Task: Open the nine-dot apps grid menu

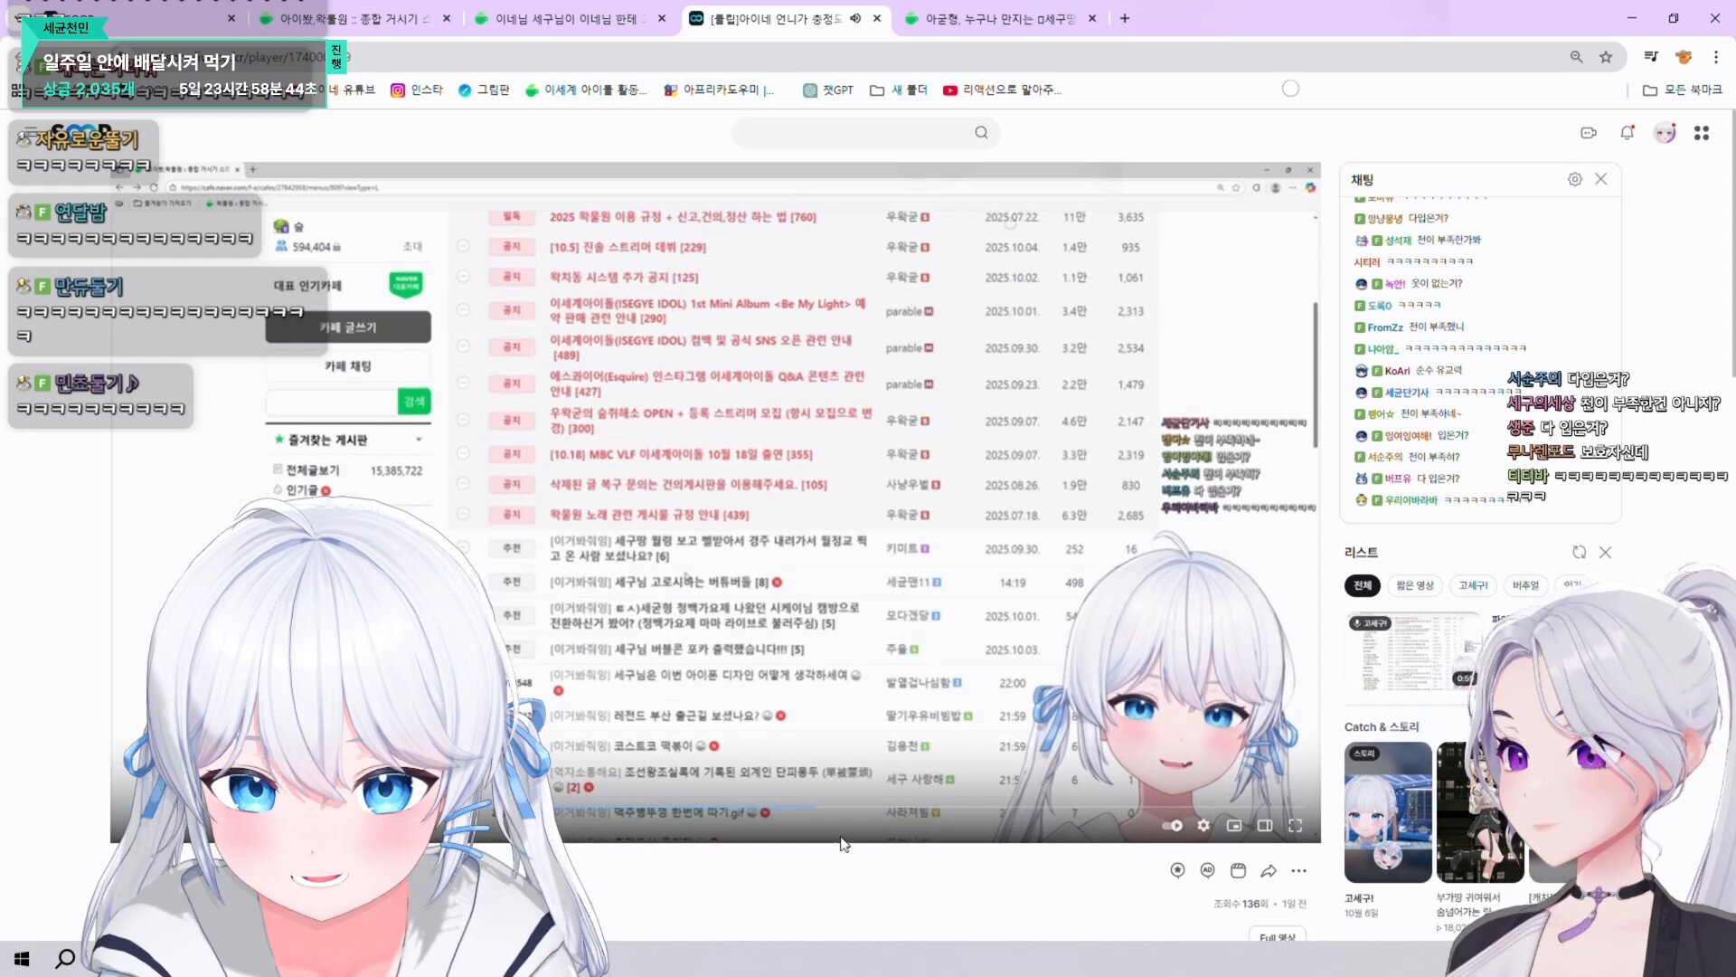Action: (1702, 133)
